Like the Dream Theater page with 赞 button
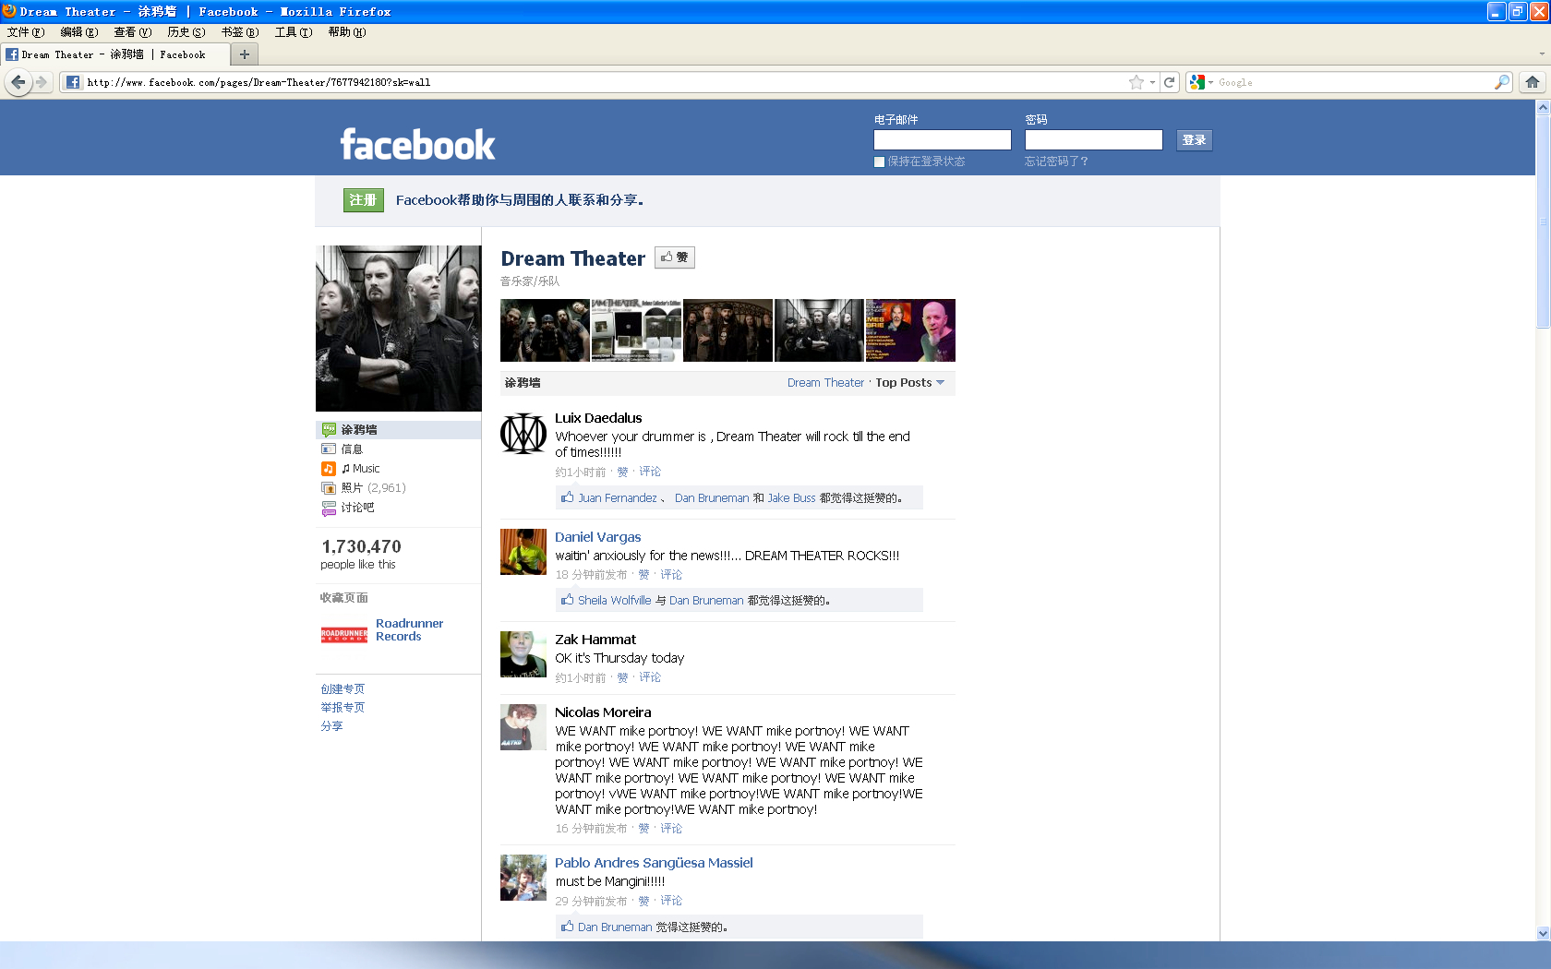The image size is (1551, 969). pyautogui.click(x=675, y=257)
